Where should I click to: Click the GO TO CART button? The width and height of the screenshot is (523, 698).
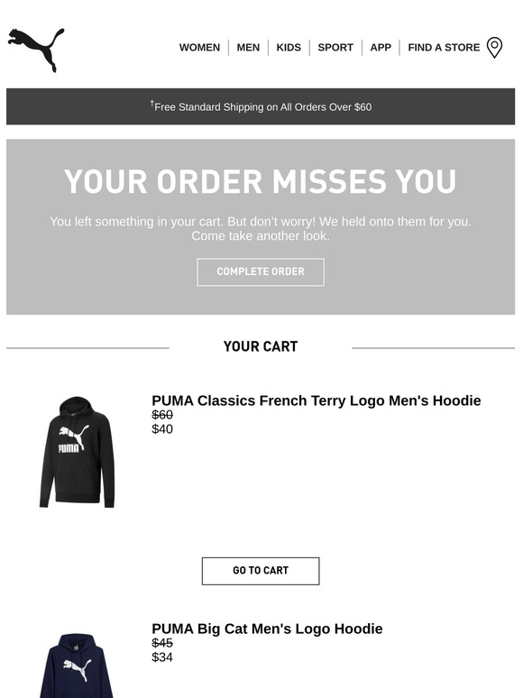click(x=261, y=571)
